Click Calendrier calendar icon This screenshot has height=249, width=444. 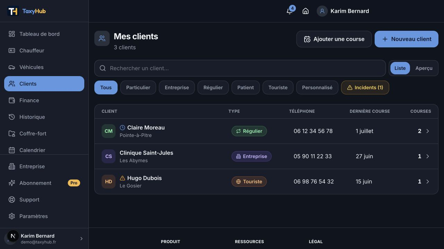point(12,150)
